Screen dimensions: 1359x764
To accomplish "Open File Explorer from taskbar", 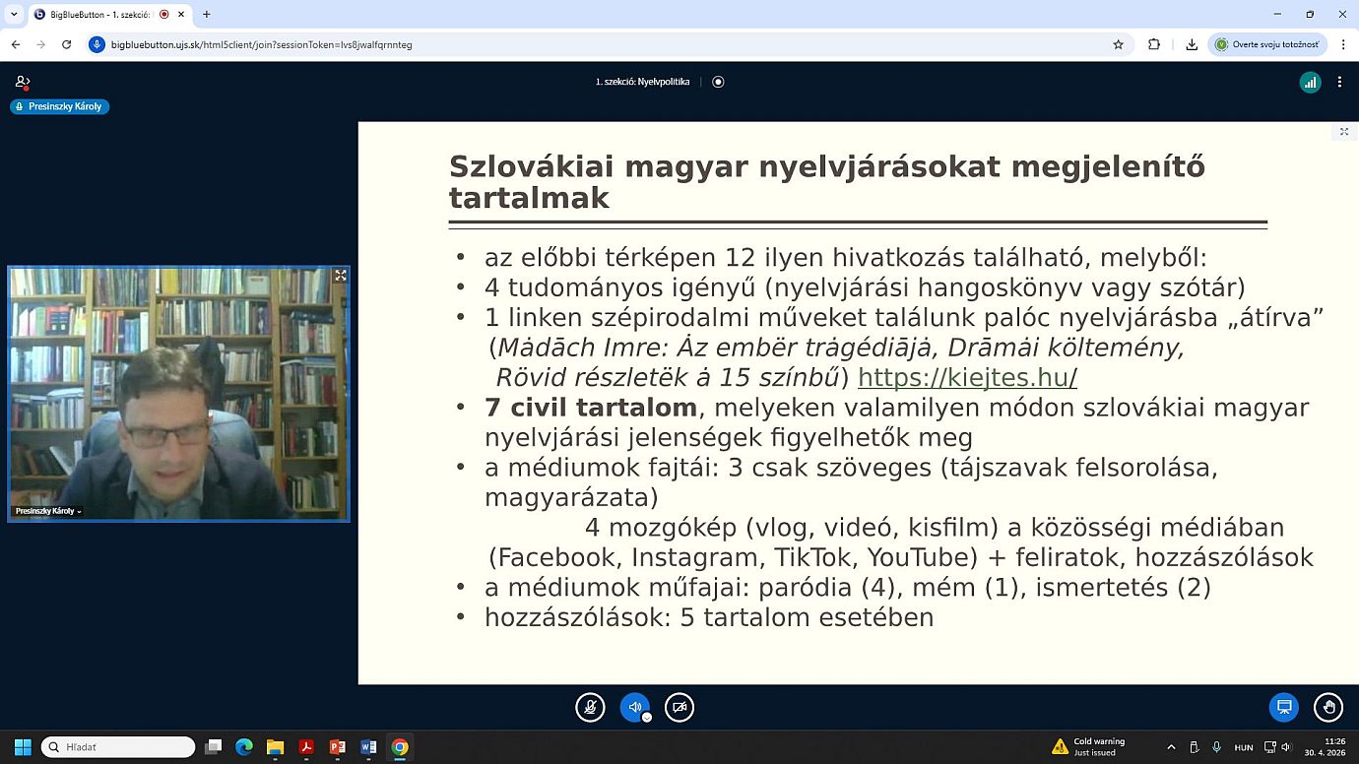I will tap(275, 747).
